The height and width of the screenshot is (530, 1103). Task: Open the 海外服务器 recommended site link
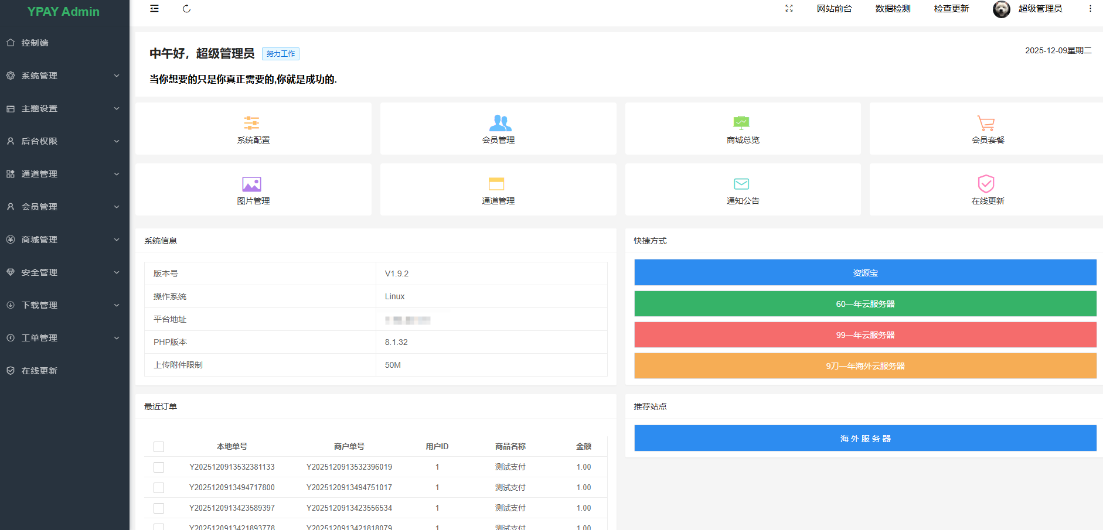tap(865, 438)
